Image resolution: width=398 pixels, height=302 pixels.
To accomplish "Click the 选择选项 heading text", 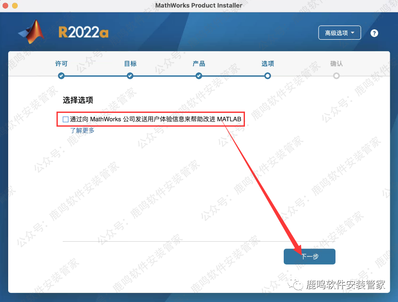I will 78,100.
